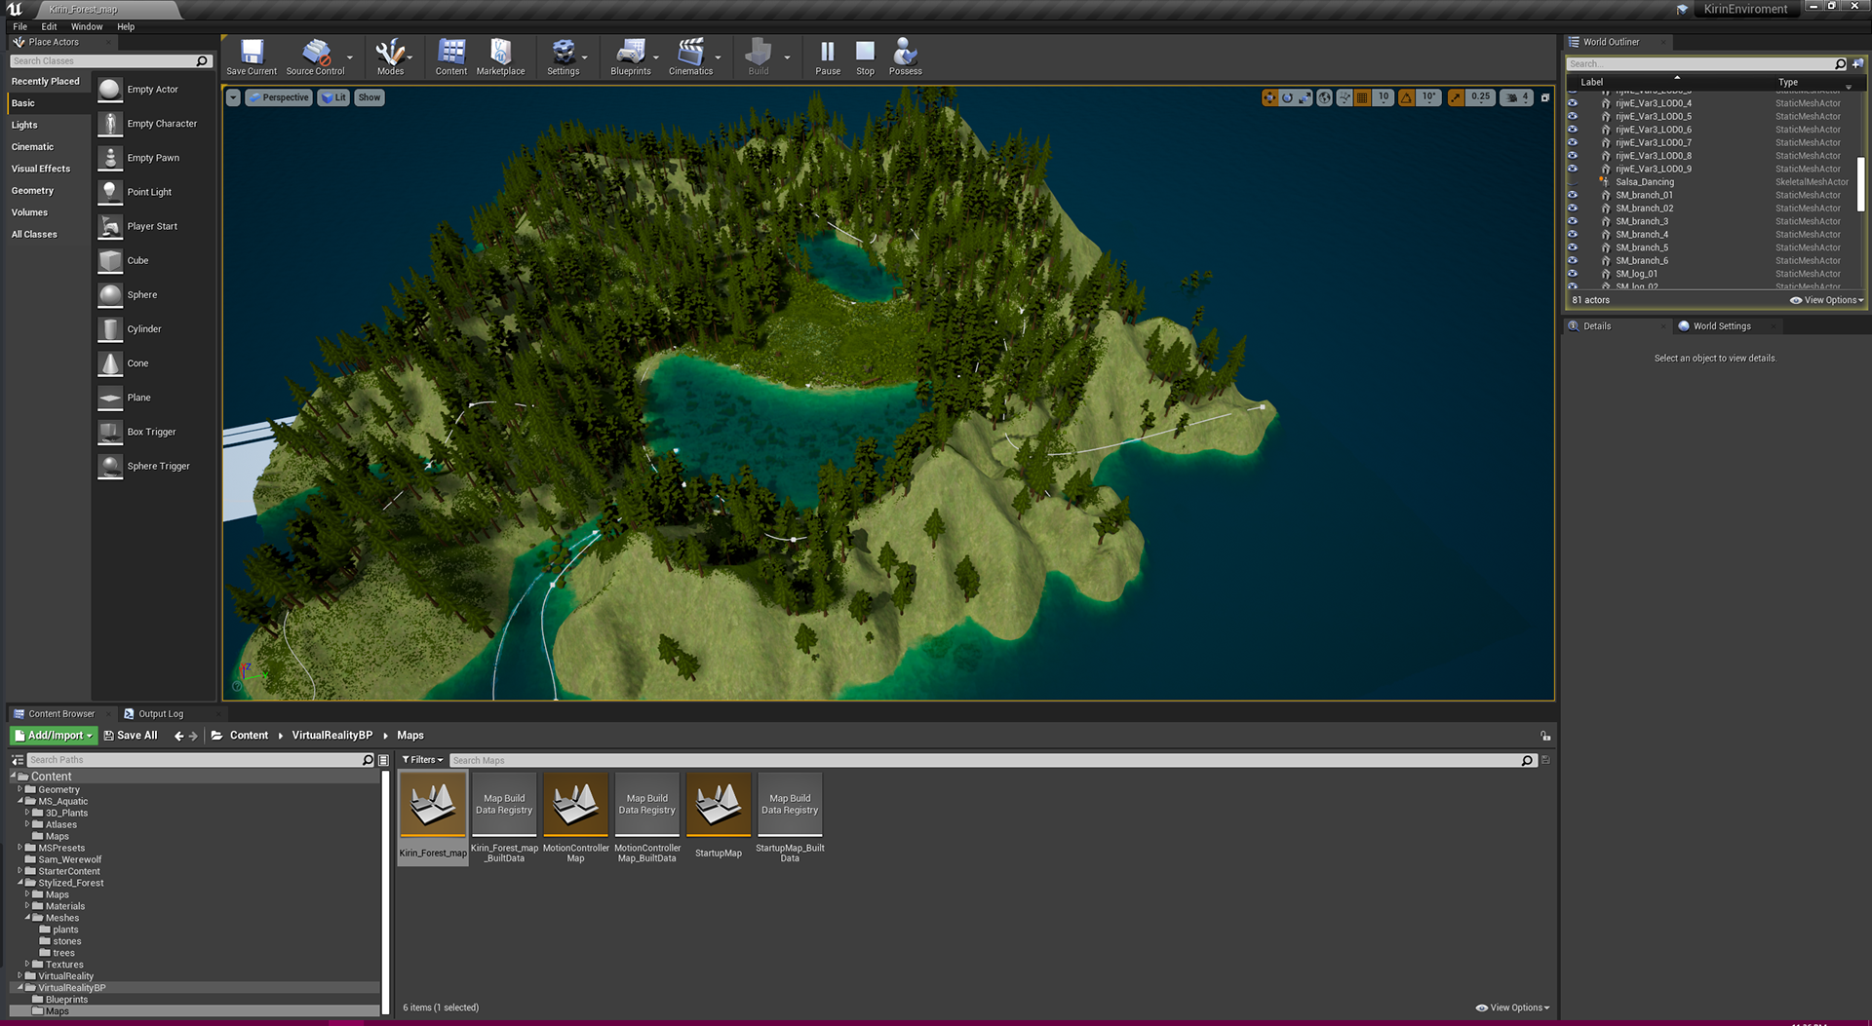Image resolution: width=1872 pixels, height=1026 pixels.
Task: Select the scale gizmo tool in viewport
Action: [x=1305, y=97]
